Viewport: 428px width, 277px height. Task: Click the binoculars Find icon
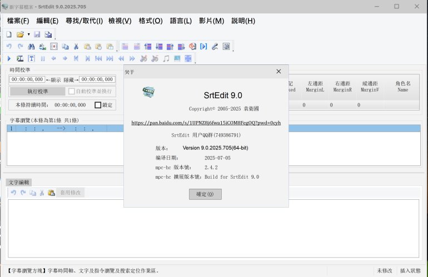coord(32,47)
